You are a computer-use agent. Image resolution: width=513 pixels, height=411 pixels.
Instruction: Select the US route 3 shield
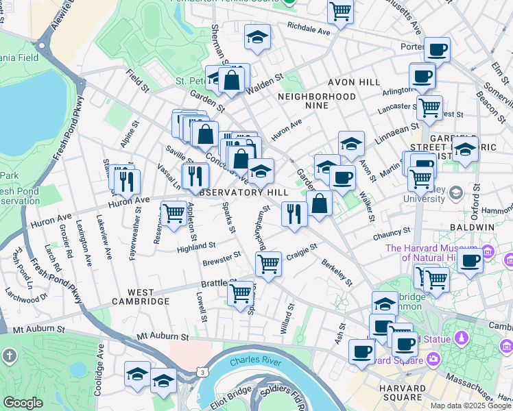202,372
